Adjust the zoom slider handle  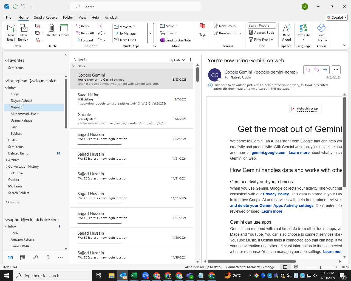tap(321, 267)
